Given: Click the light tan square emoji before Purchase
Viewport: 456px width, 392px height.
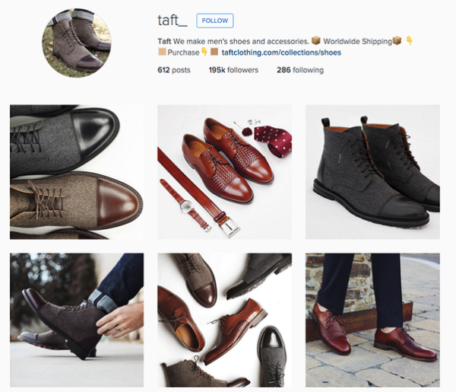Looking at the screenshot, I should [162, 52].
